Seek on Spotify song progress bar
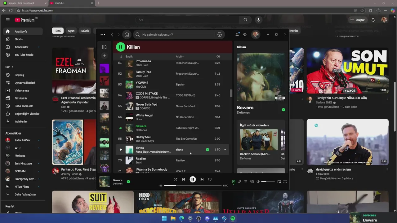397x223 pixels. (193, 186)
